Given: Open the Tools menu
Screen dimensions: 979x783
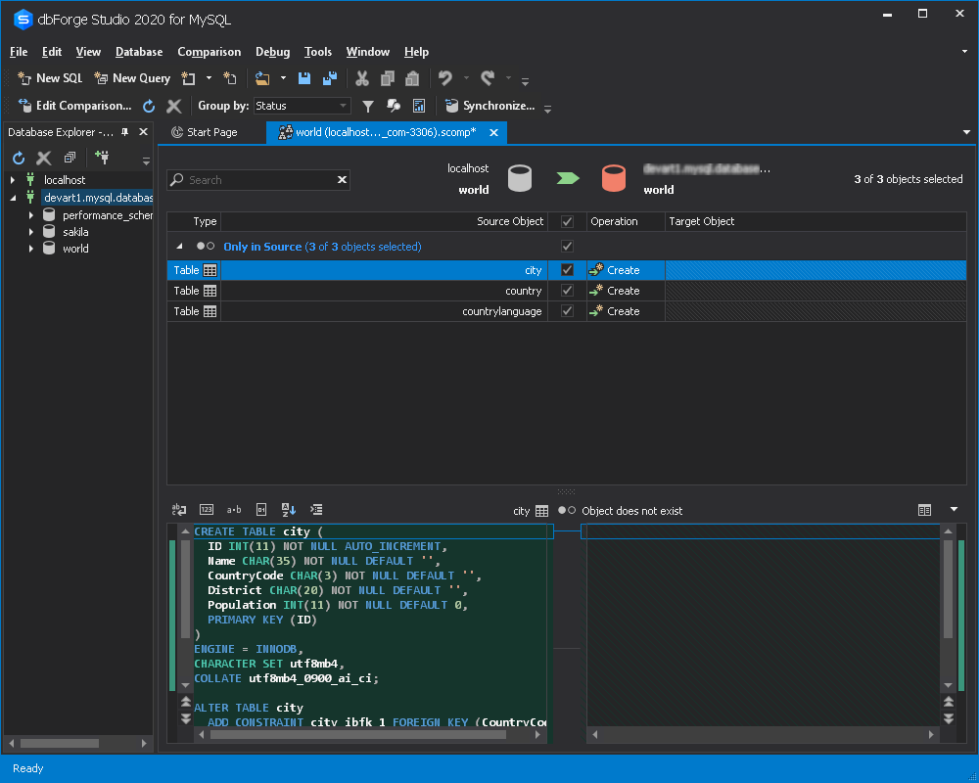Looking at the screenshot, I should (x=318, y=52).
